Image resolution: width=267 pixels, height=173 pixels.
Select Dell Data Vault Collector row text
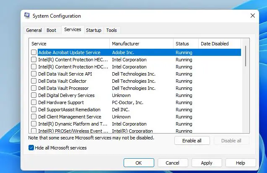tap(62, 81)
